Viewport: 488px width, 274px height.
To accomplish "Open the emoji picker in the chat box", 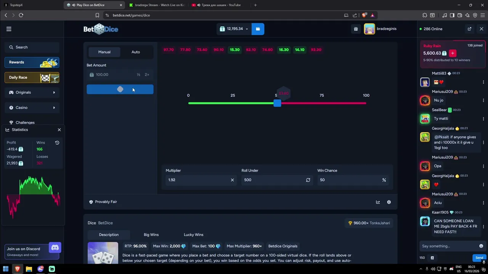I will pyautogui.click(x=481, y=246).
